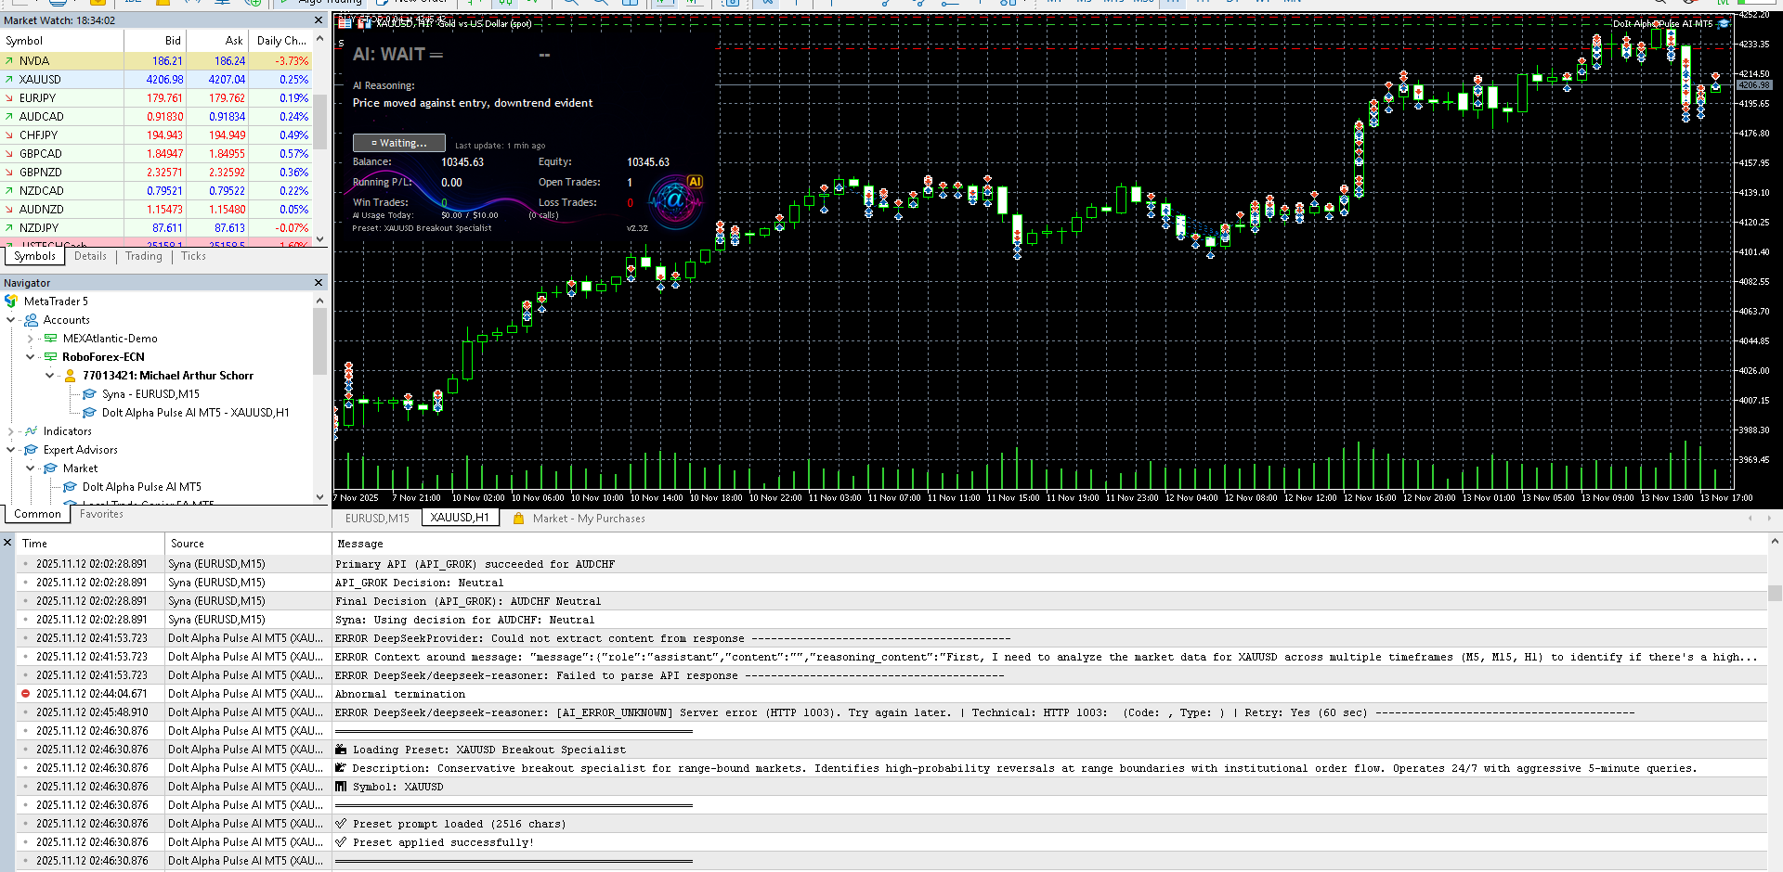1783x872 pixels.
Task: Click the GBPNZD down-arrow icon
Action: (x=9, y=173)
